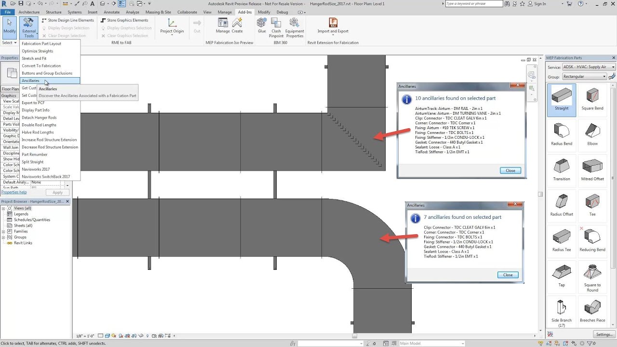
Task: Launch the Glue BIM 360 tool
Action: 262,26
